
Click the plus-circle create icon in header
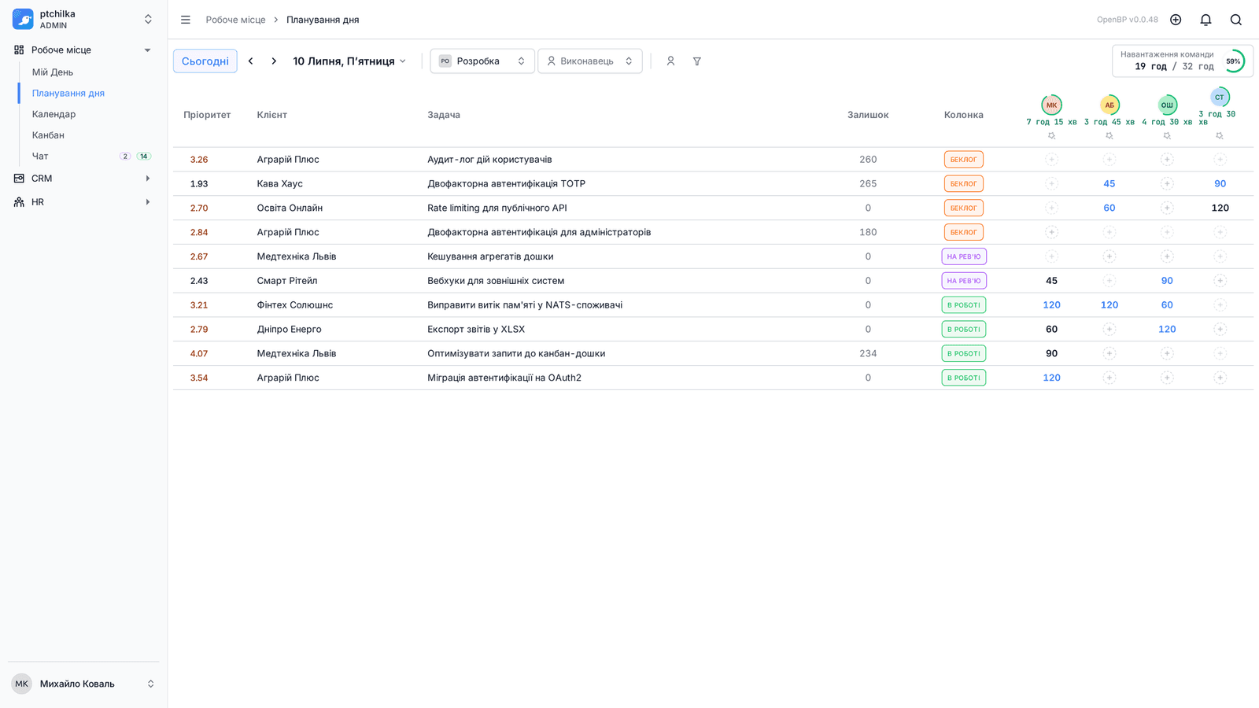[x=1176, y=20]
